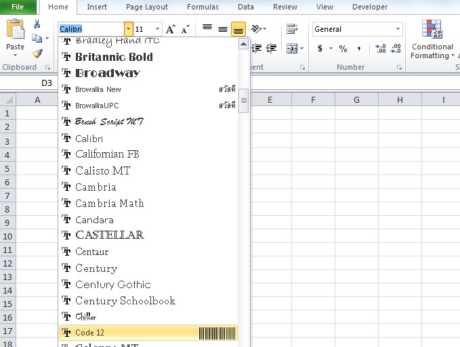Viewport: 460px width, 347px height.
Task: Click the font list scroll up arrow
Action: (243, 44)
